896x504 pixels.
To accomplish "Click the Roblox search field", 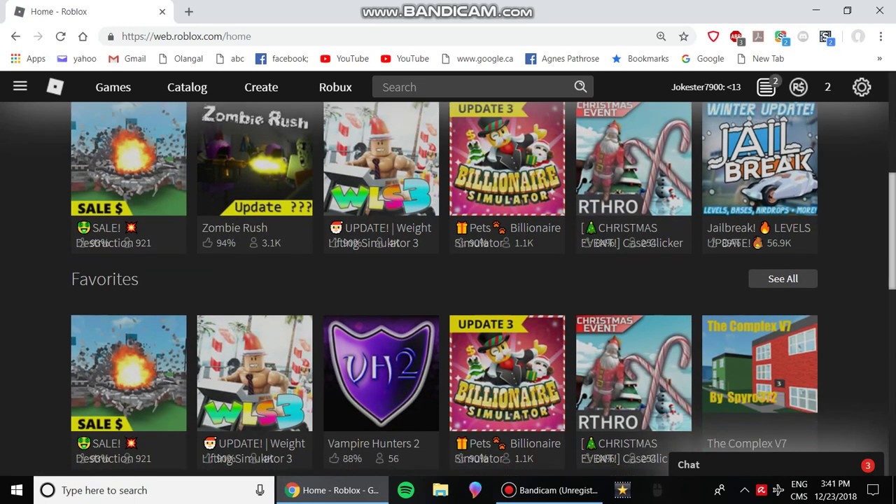I will coord(483,87).
